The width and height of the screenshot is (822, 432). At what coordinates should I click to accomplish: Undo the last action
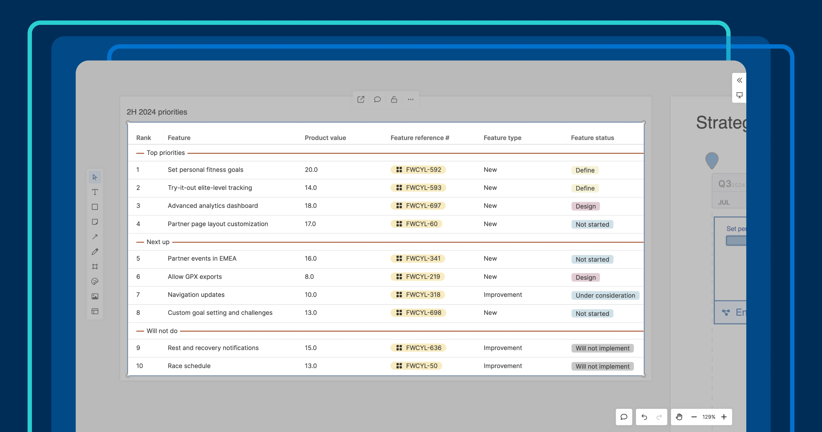(644, 417)
